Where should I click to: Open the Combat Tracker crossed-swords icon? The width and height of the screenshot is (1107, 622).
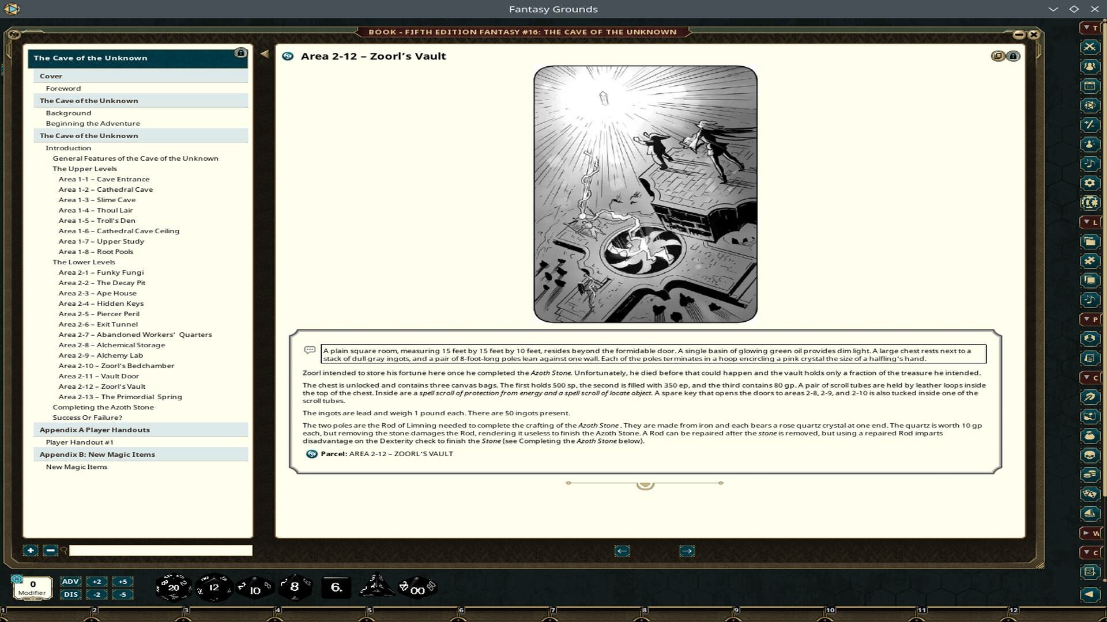point(1090,48)
